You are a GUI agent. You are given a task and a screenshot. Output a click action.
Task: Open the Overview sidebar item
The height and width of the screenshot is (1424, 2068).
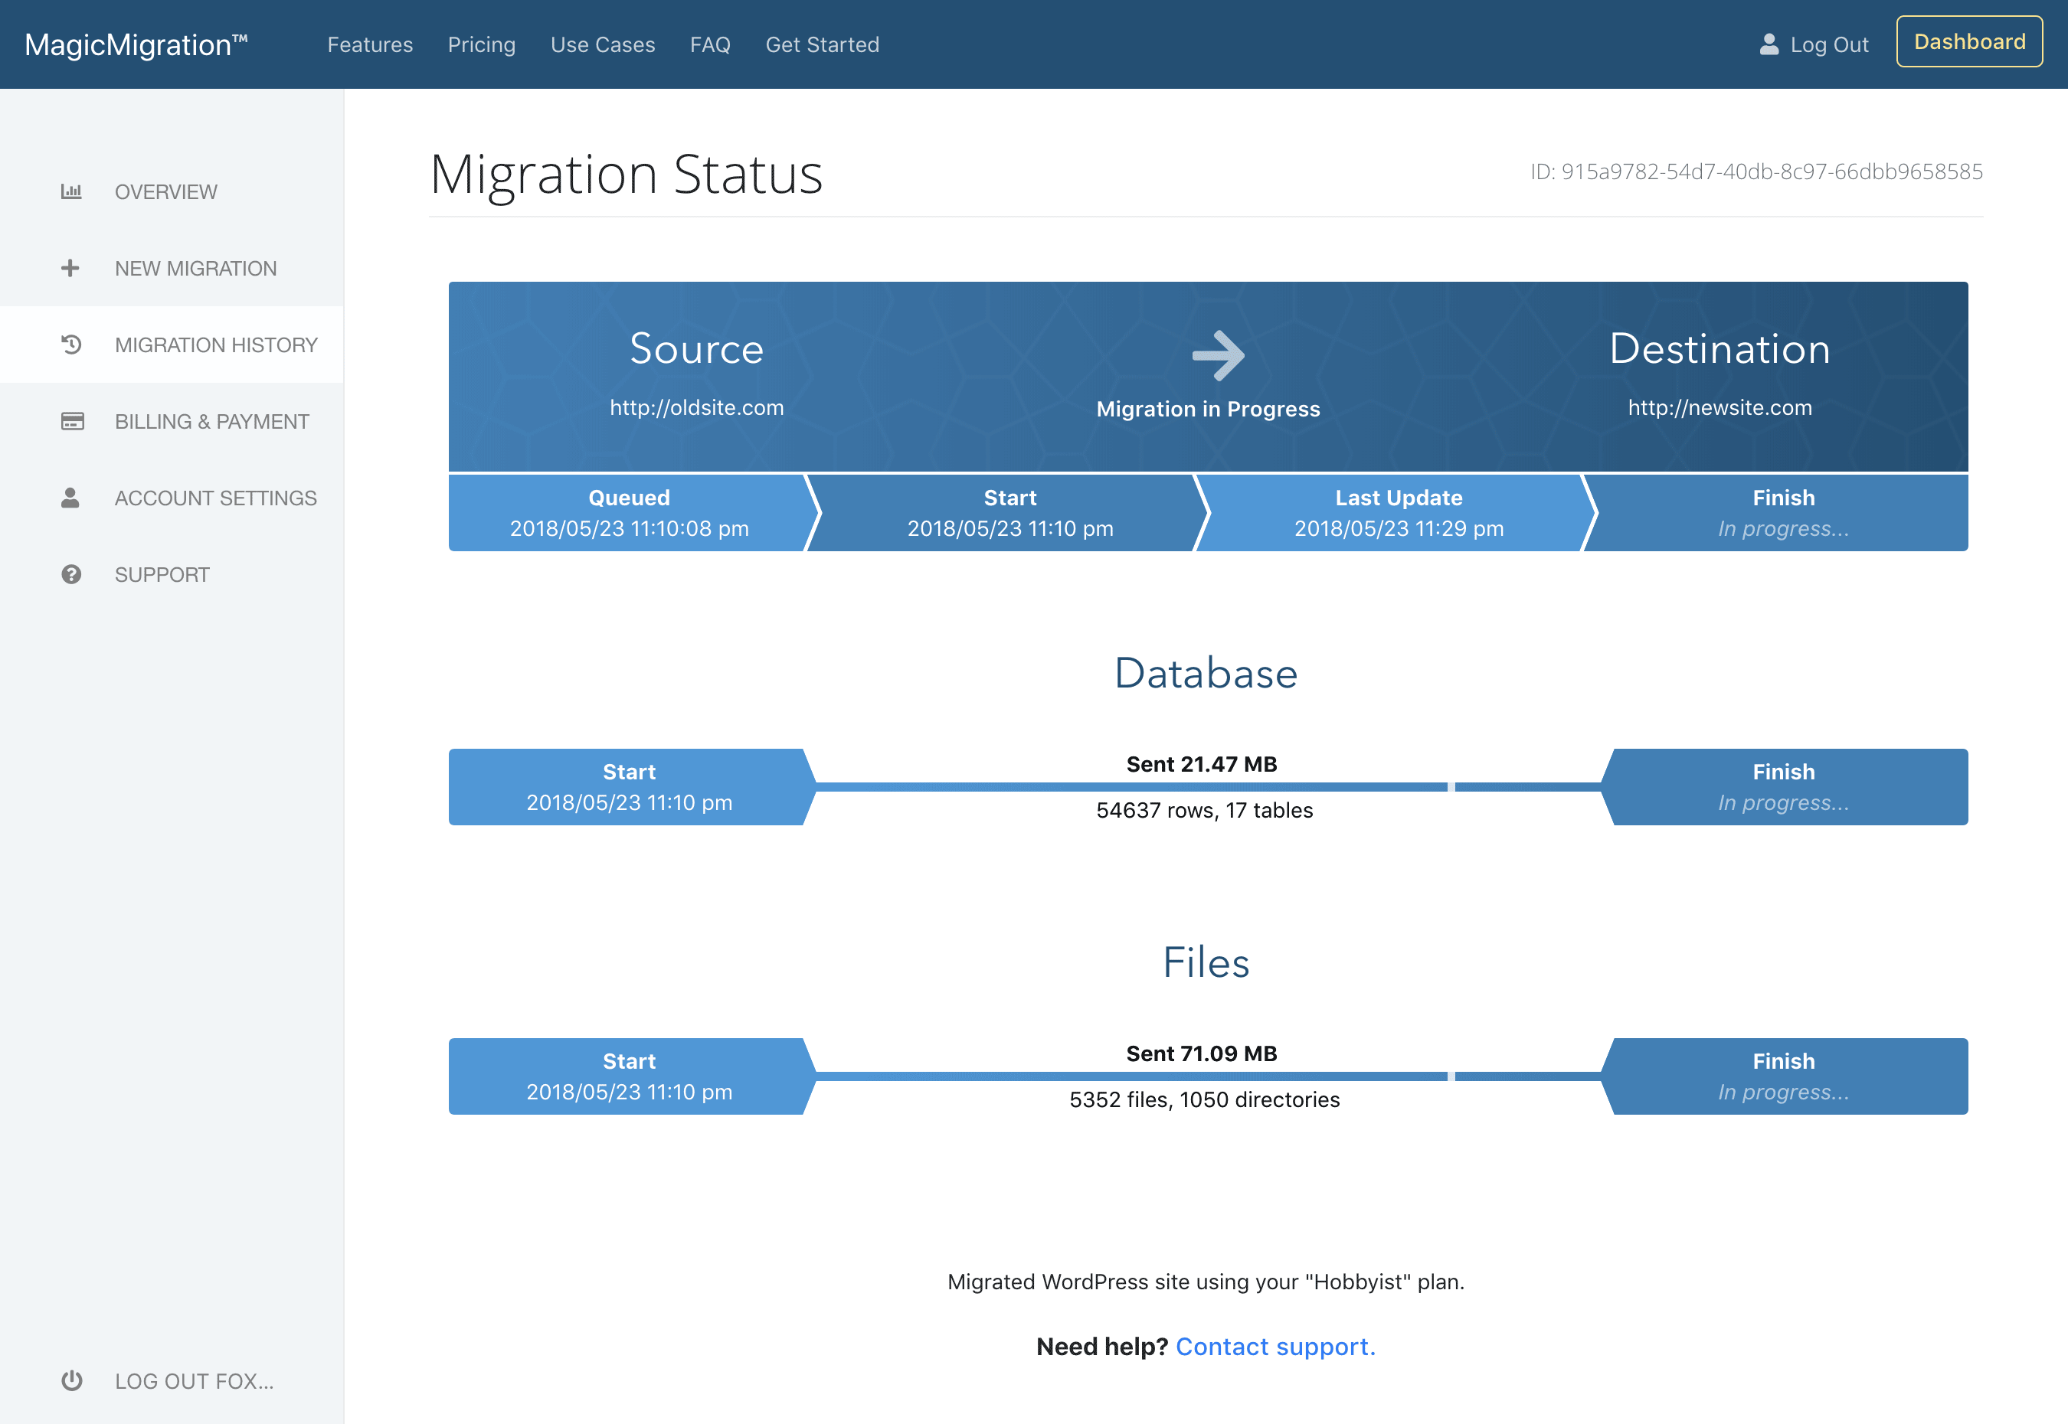[x=172, y=192]
